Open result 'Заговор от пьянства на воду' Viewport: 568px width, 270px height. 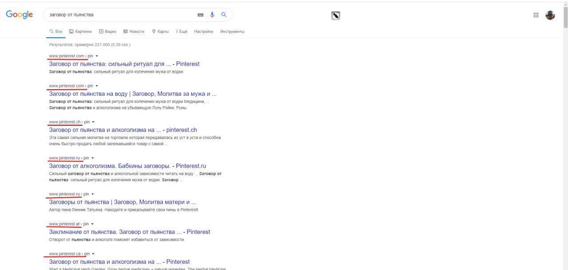tap(133, 94)
